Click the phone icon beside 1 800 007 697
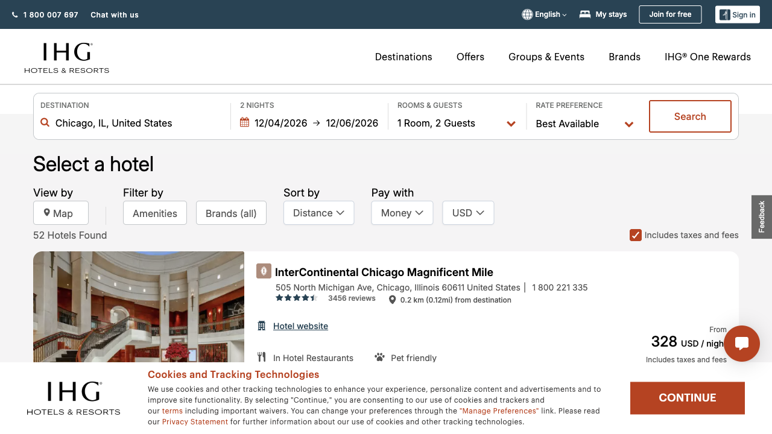 [x=14, y=15]
